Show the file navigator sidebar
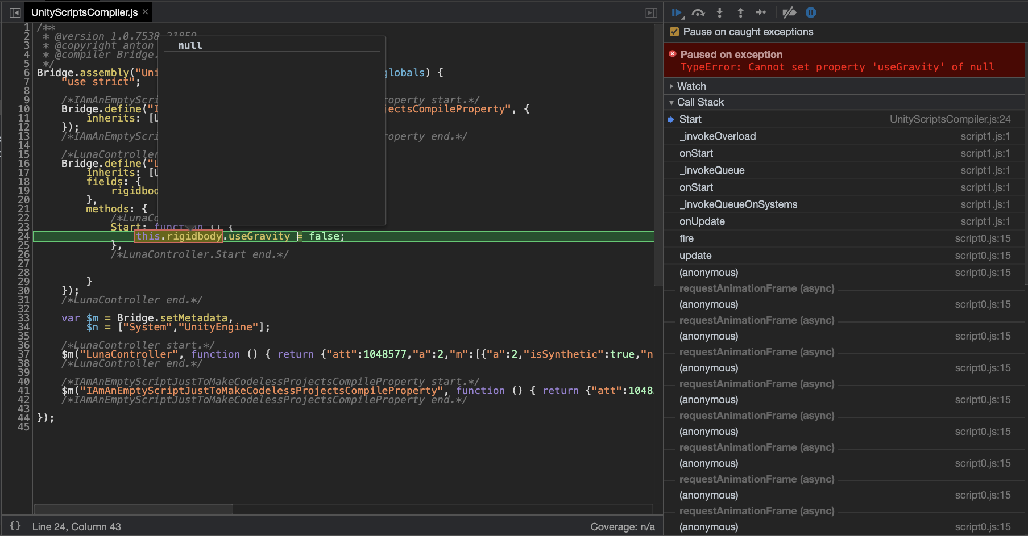Viewport: 1028px width, 536px height. point(15,12)
